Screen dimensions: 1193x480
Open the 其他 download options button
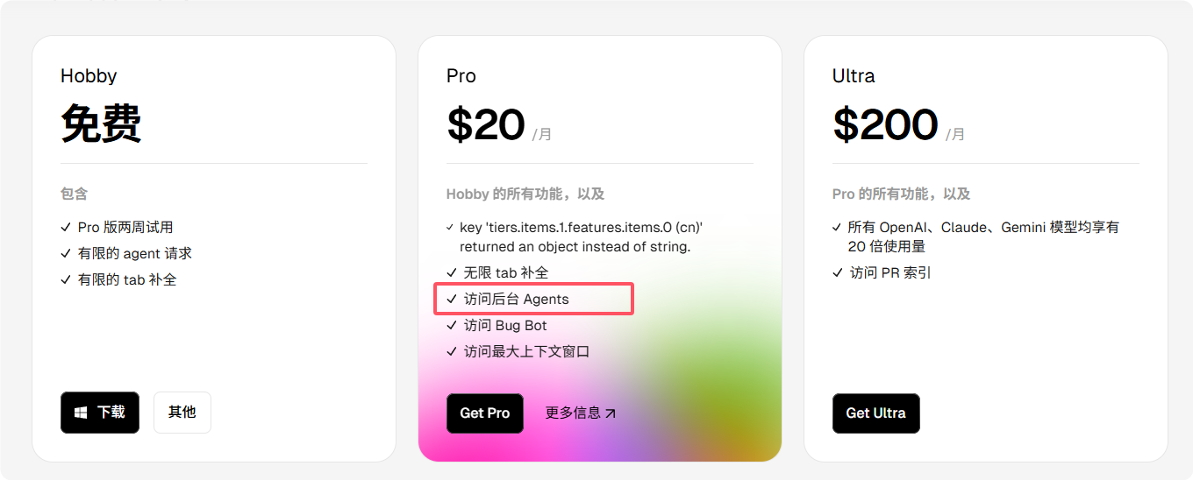182,413
